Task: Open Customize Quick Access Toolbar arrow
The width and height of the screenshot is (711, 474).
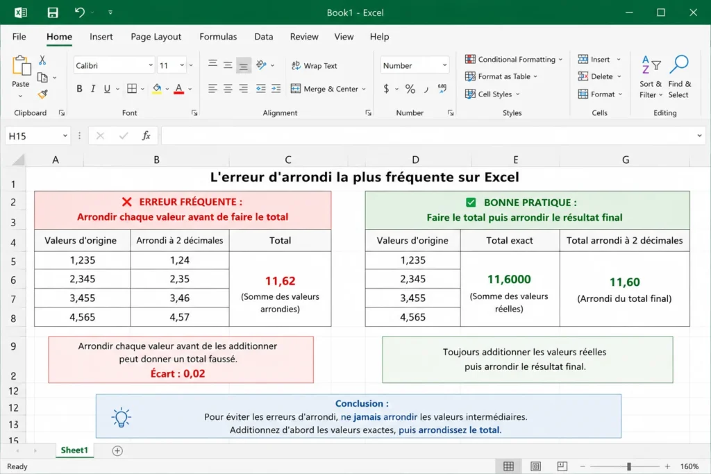Action: [110, 12]
